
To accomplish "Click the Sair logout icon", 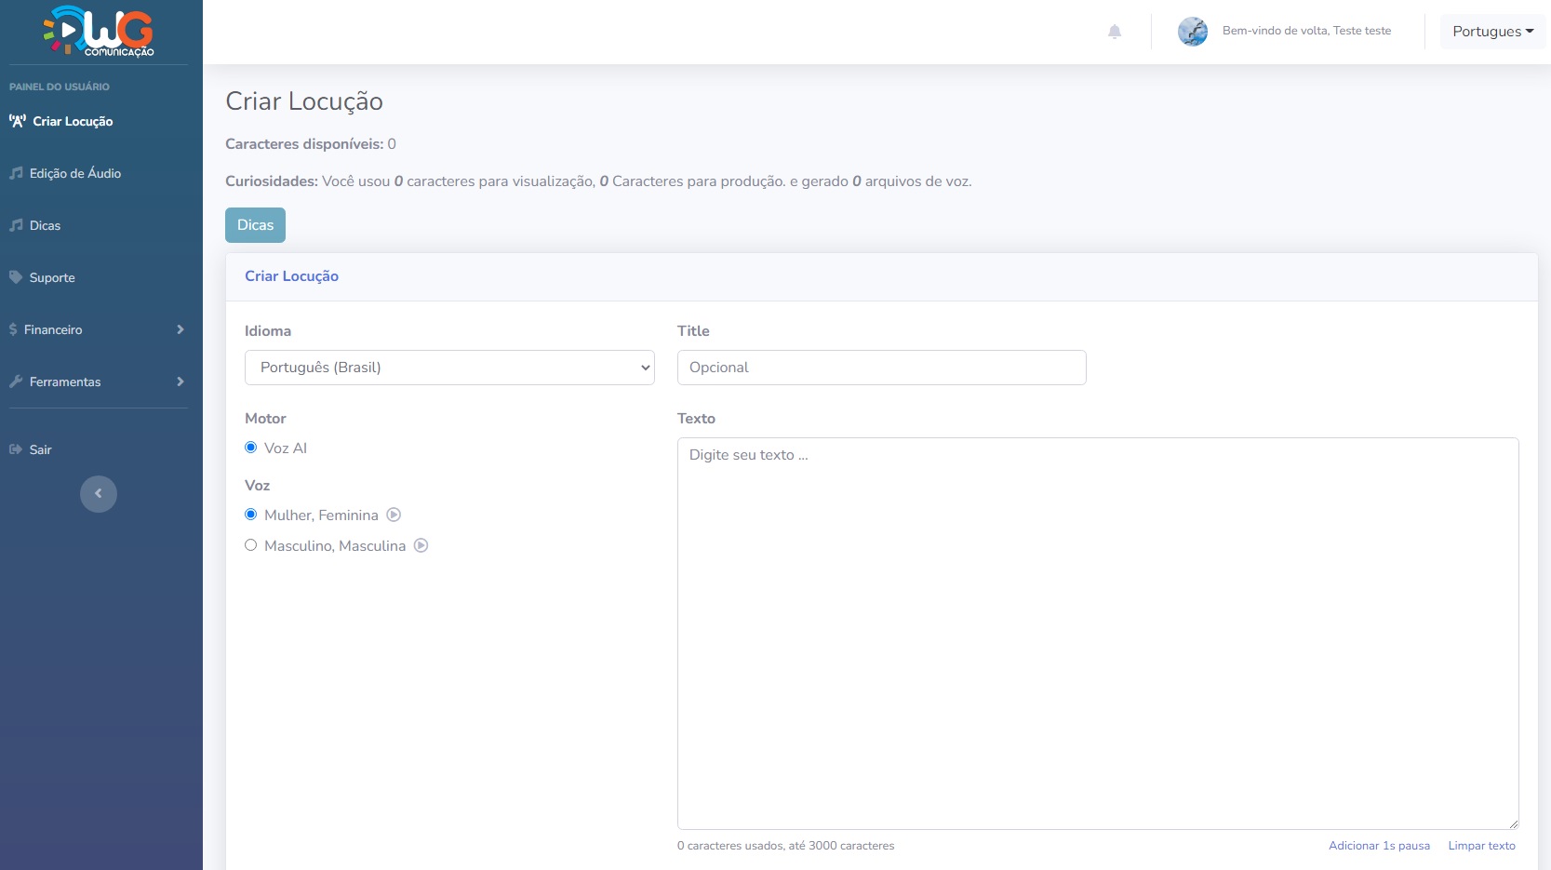I will [16, 449].
